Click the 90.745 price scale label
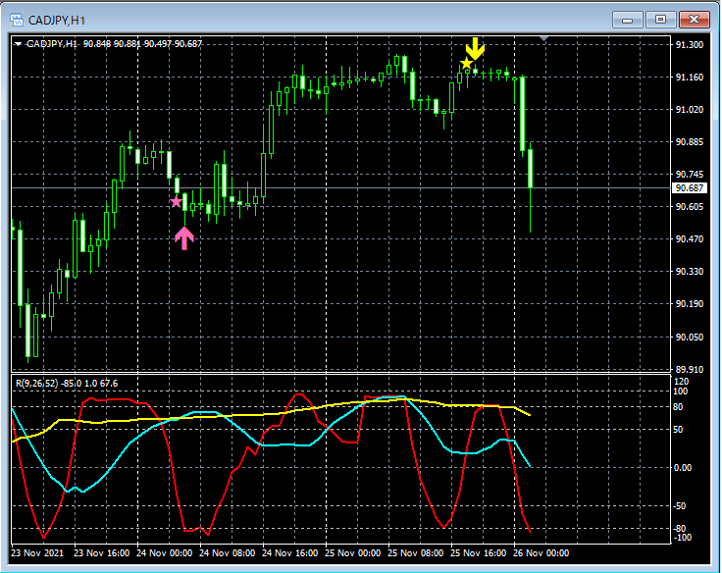This screenshot has height=573, width=722. point(690,174)
